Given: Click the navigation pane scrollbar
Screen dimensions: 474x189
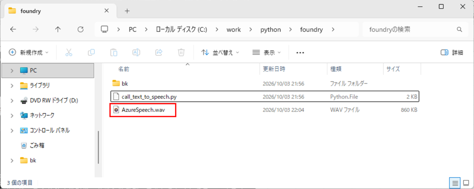Looking at the screenshot, I should coord(98,147).
